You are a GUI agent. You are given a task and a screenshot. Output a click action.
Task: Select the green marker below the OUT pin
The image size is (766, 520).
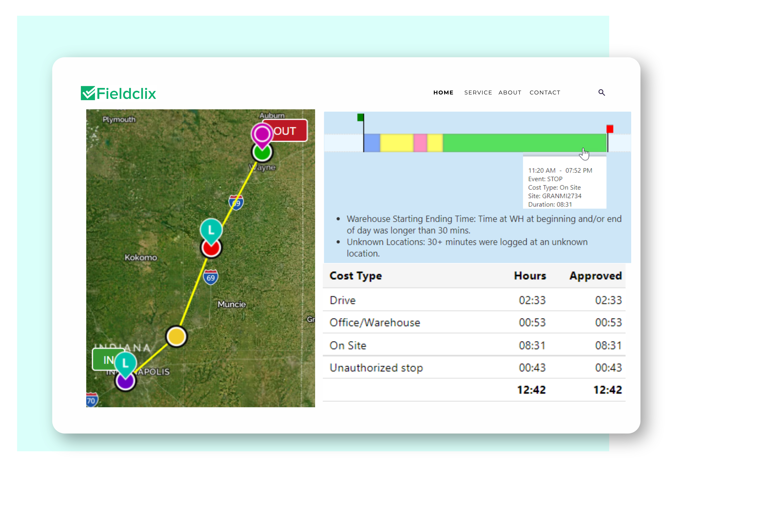pyautogui.click(x=261, y=152)
